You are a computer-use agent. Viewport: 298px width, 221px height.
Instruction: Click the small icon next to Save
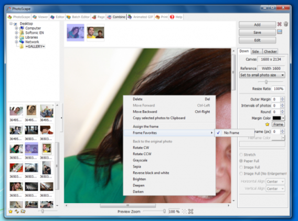pyautogui.click(x=280, y=32)
